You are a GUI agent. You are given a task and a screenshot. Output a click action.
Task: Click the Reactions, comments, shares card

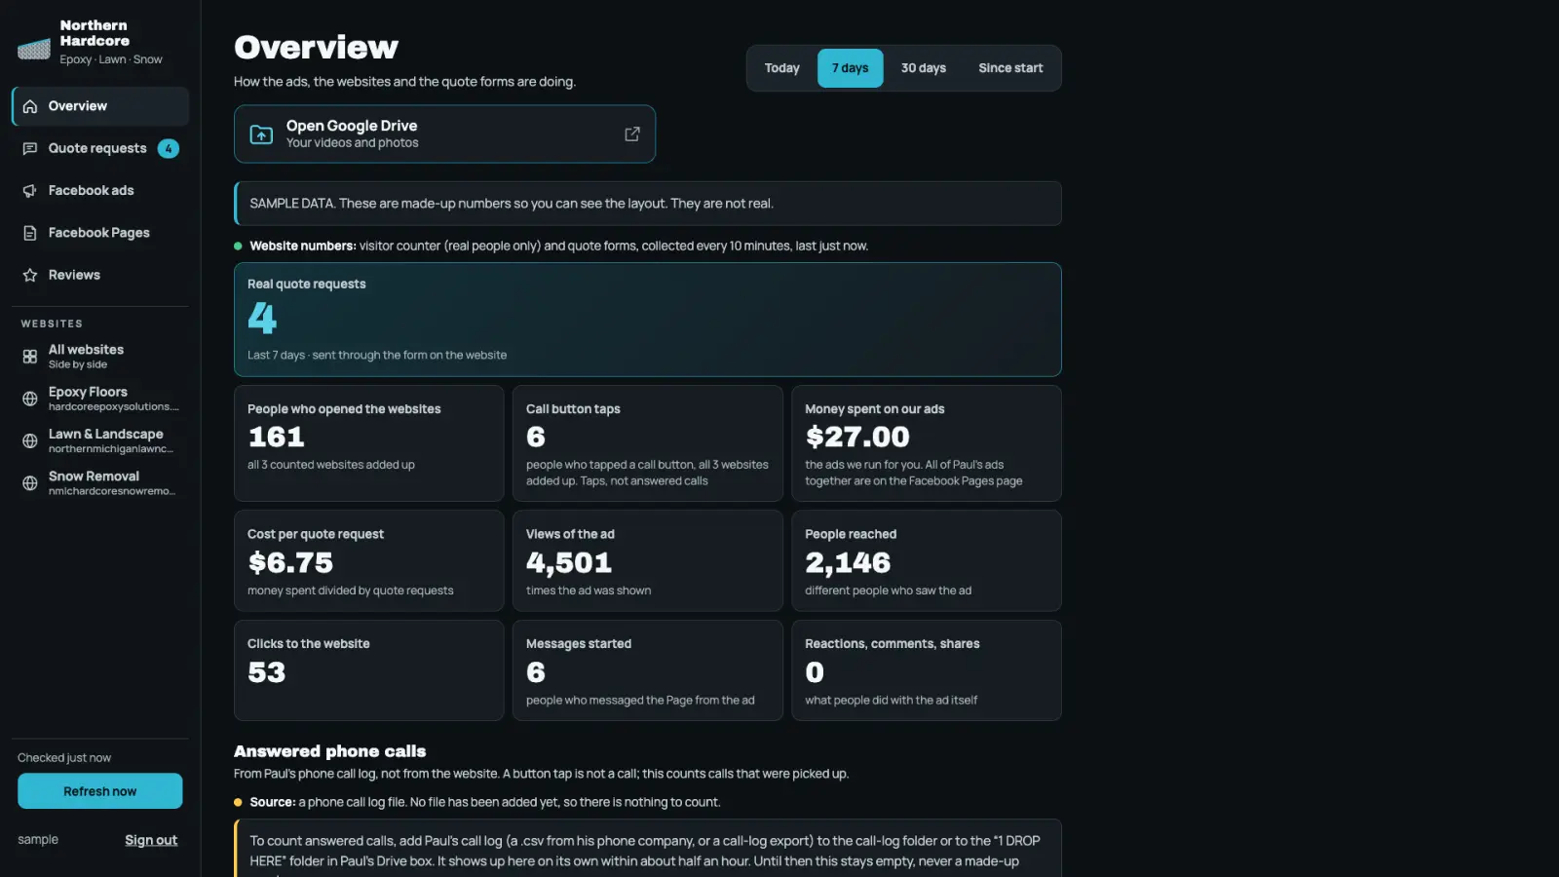927,670
